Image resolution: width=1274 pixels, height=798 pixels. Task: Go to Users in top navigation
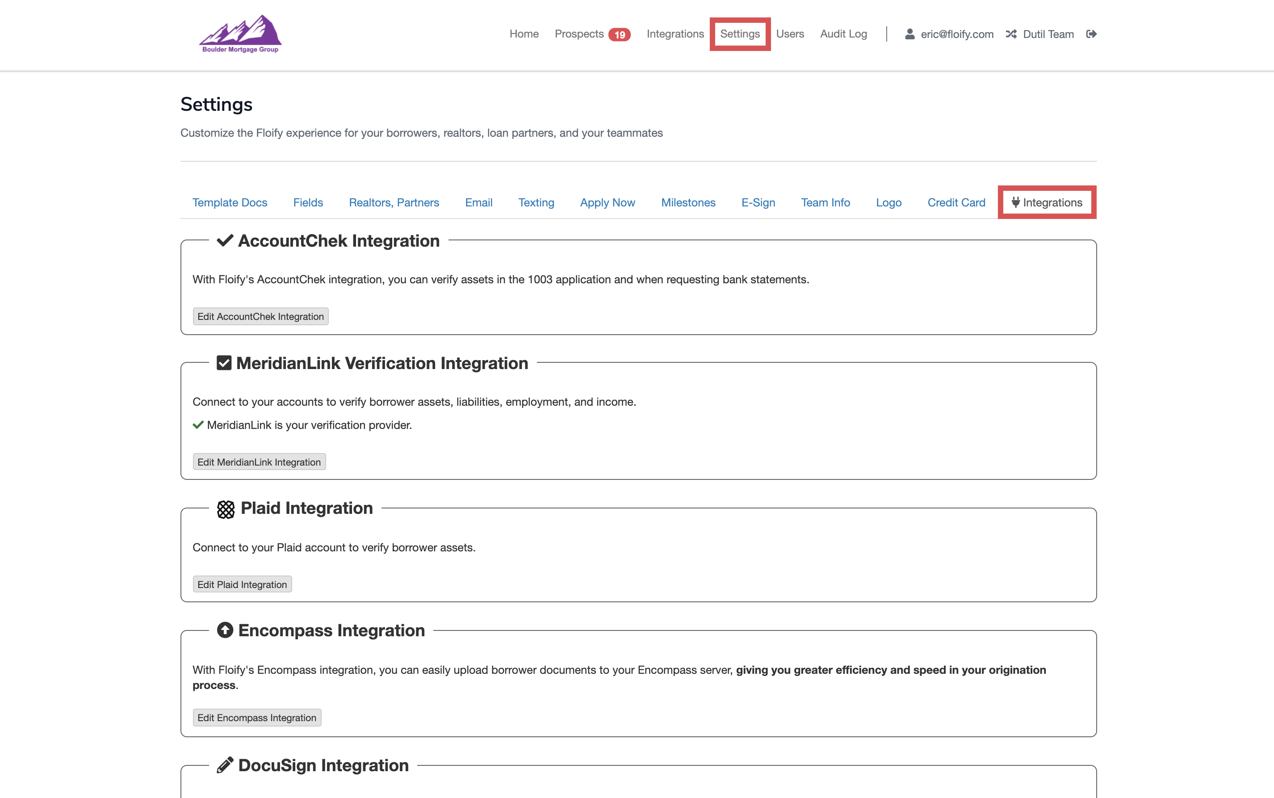pyautogui.click(x=790, y=34)
